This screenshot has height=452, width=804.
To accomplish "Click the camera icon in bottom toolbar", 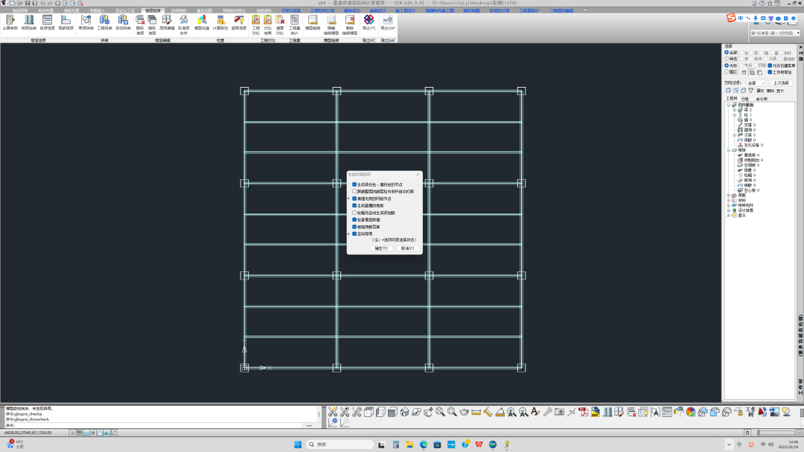I will (x=559, y=412).
